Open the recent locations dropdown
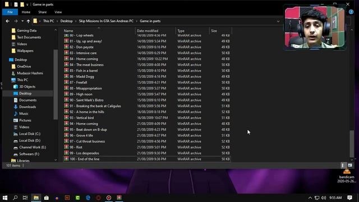Viewport: 359px width, 202px height. pyautogui.click(x=22, y=21)
